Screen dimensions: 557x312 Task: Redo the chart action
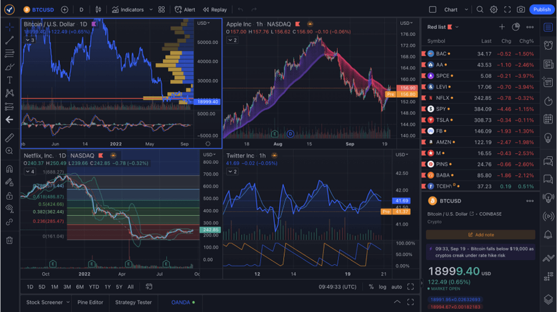(x=254, y=10)
